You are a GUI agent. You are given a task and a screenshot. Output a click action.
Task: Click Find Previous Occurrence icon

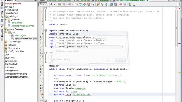point(80,4)
